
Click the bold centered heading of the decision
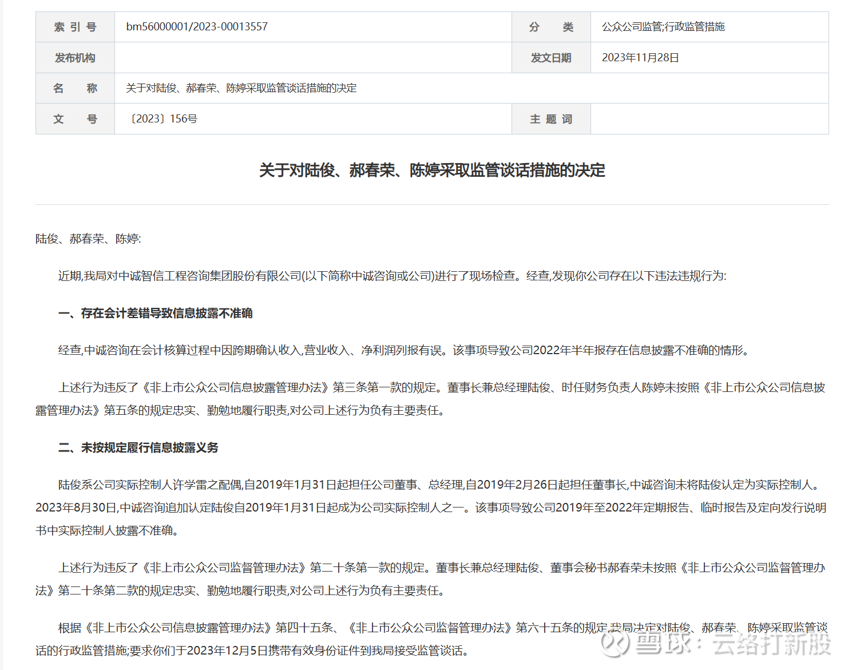[432, 171]
